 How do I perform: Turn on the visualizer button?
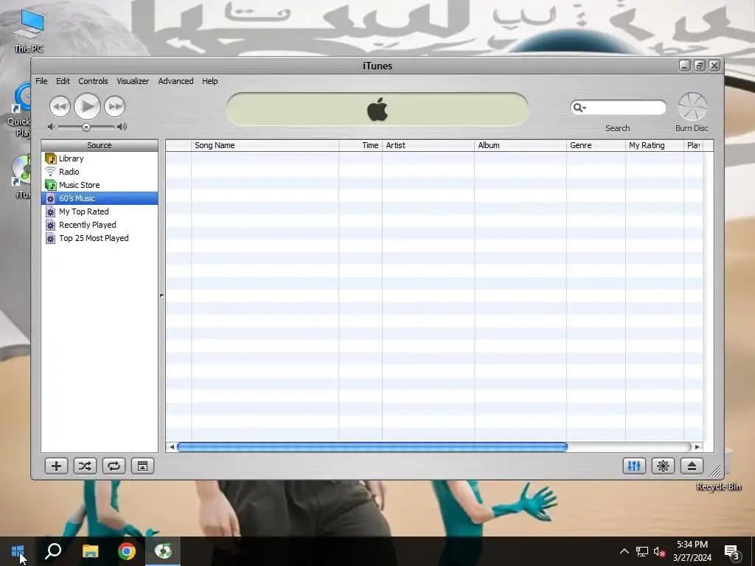point(663,466)
